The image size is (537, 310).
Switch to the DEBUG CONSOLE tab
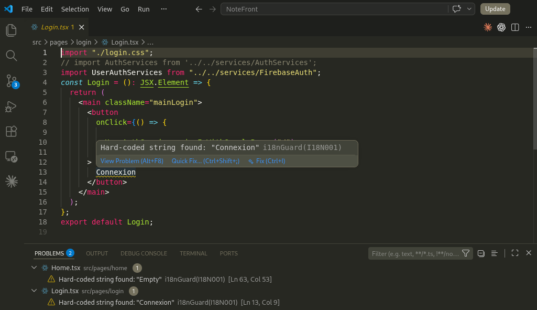[144, 253]
